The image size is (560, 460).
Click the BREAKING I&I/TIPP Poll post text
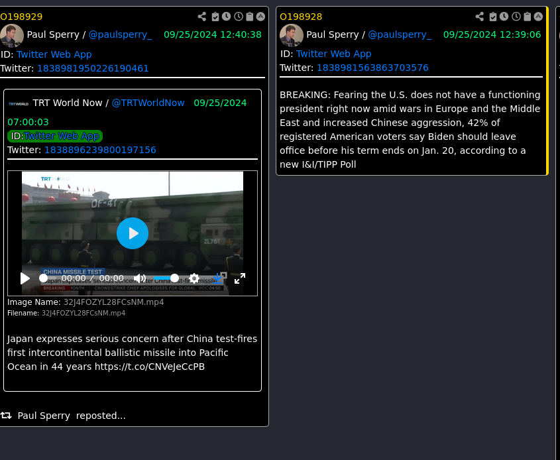(410, 130)
